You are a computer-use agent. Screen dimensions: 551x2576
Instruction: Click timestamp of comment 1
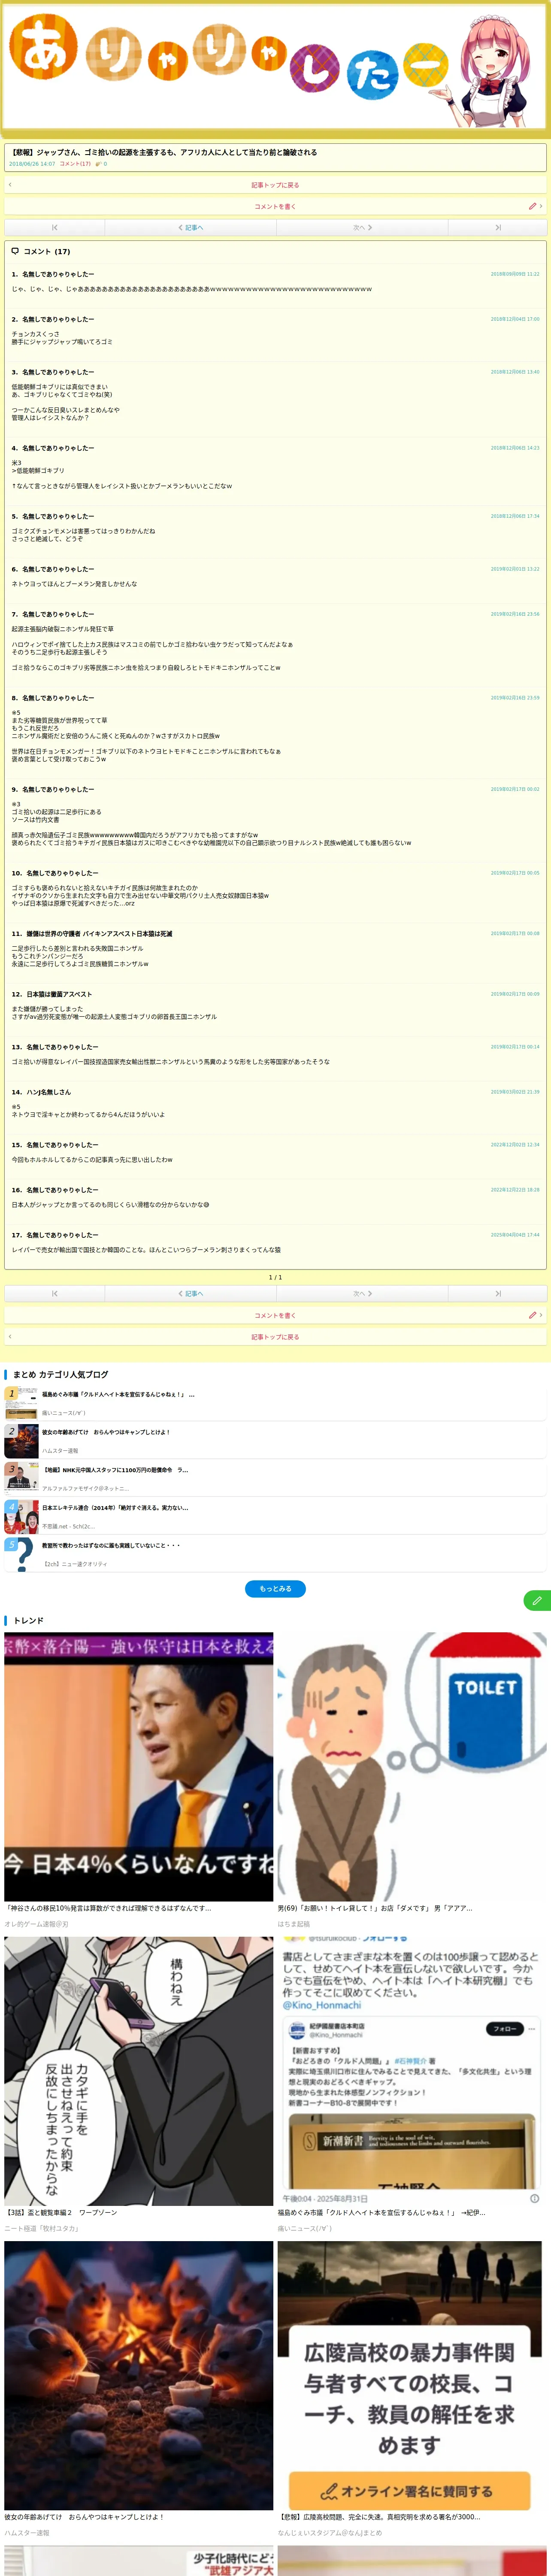(x=515, y=274)
